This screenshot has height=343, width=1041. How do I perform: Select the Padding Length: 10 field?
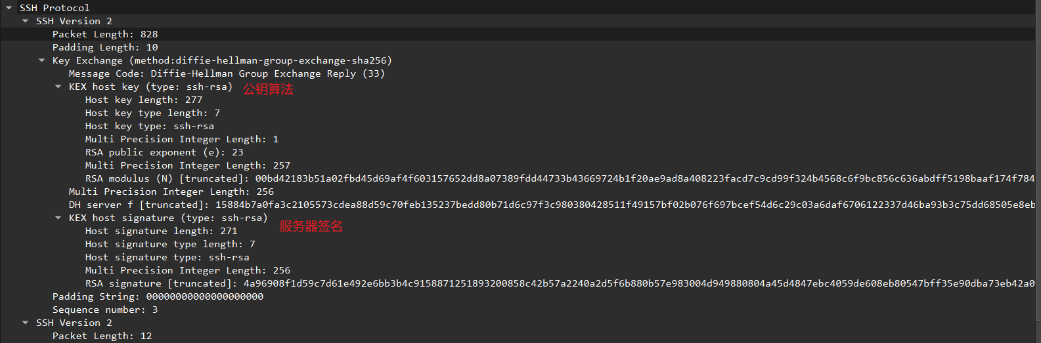point(105,47)
